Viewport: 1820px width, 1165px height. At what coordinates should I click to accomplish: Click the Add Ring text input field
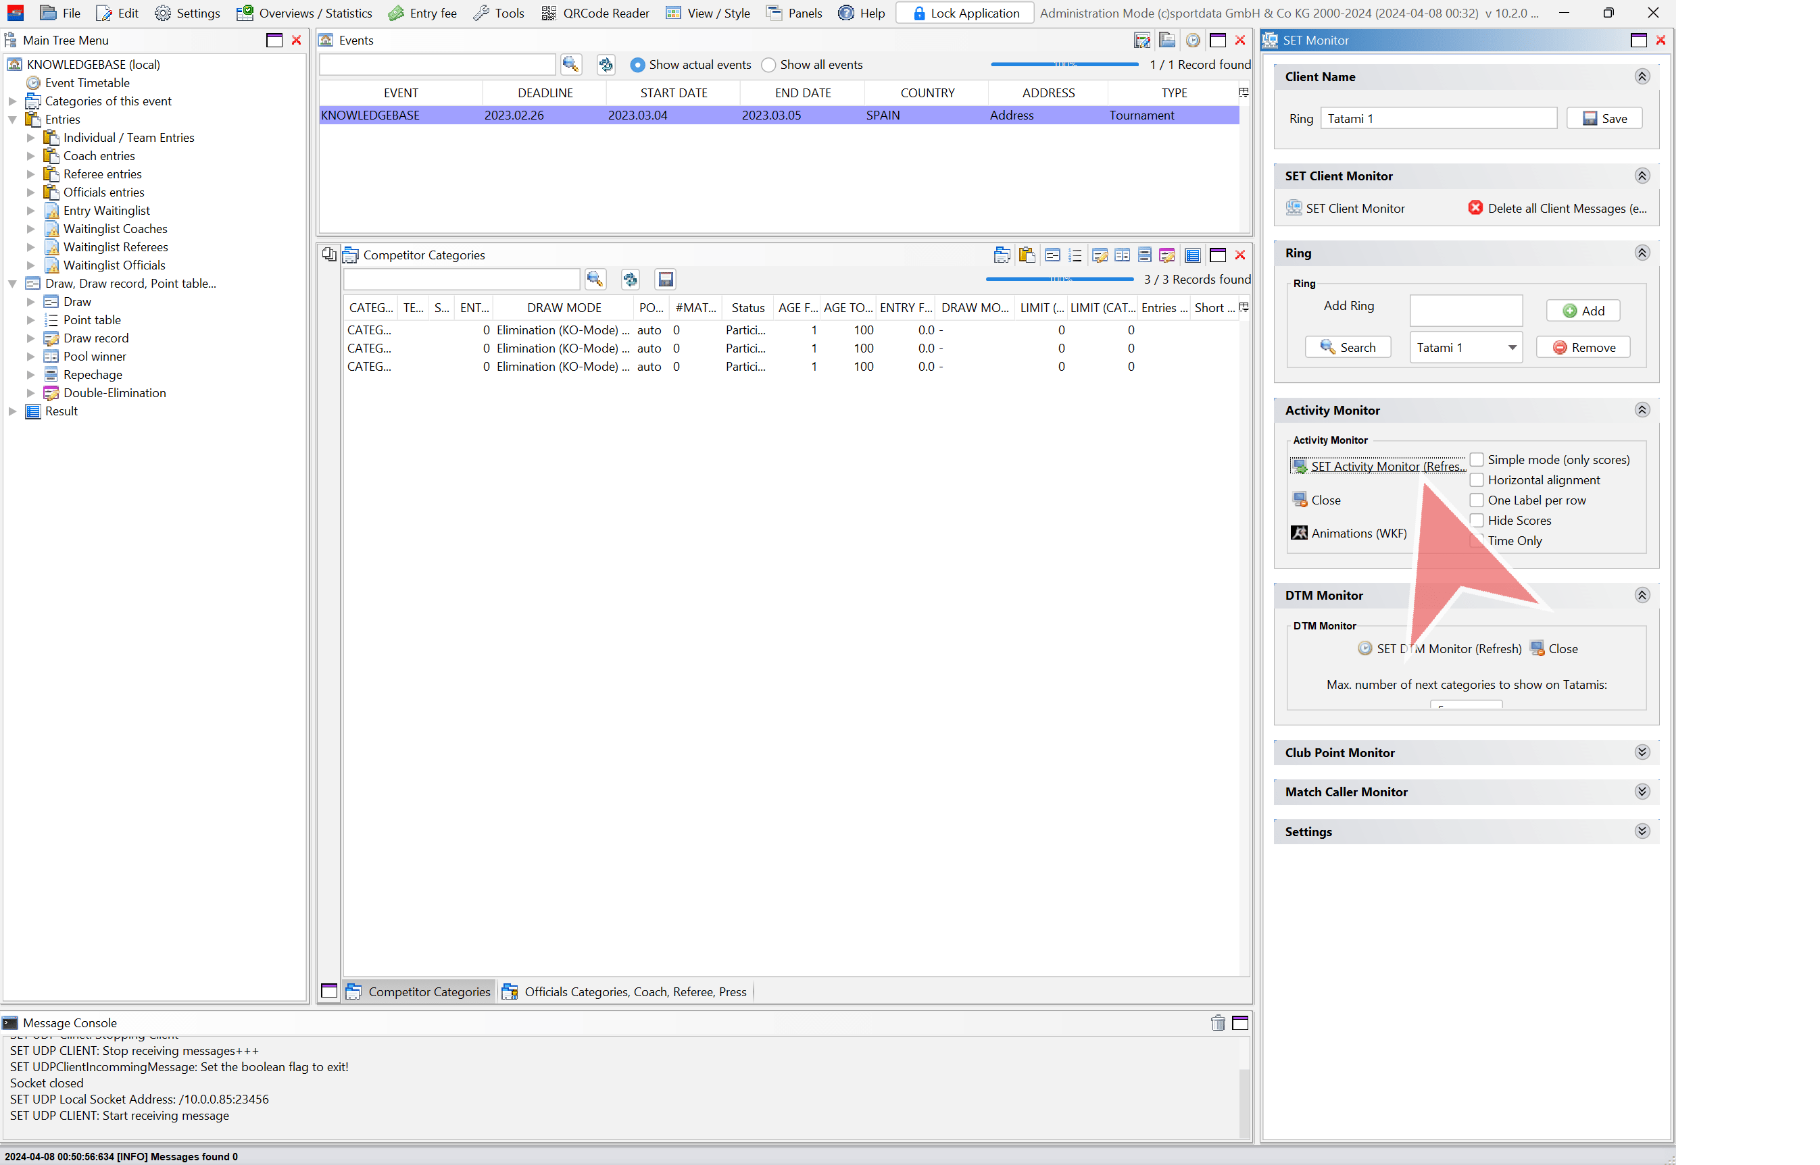pyautogui.click(x=1466, y=310)
